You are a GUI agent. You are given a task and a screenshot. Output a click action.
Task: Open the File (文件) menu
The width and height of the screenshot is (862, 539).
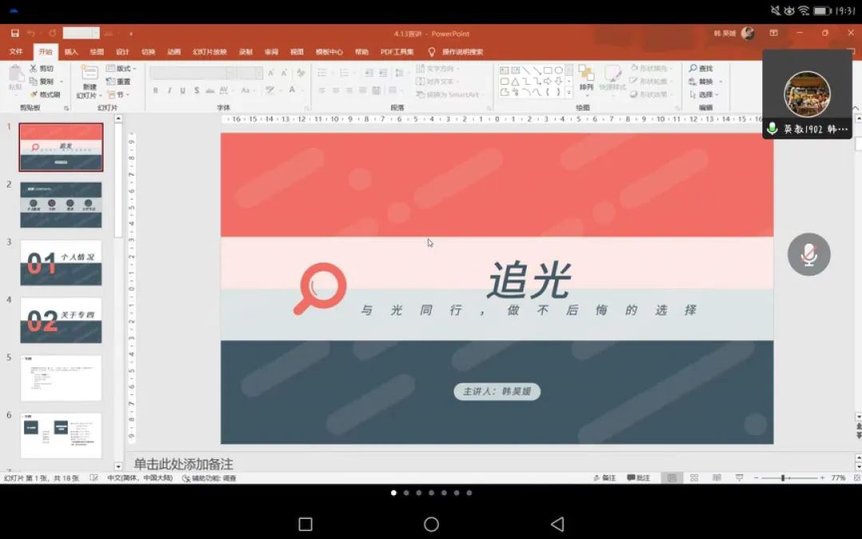tap(16, 52)
